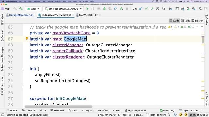The height and width of the screenshot is (117, 209).
Task: Close the OutageMapViewModel.kt tab
Action: [x=73, y=15]
